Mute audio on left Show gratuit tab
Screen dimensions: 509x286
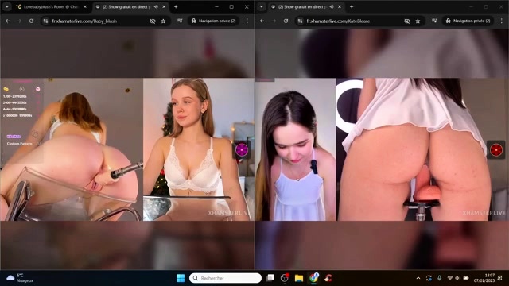[x=156, y=6]
